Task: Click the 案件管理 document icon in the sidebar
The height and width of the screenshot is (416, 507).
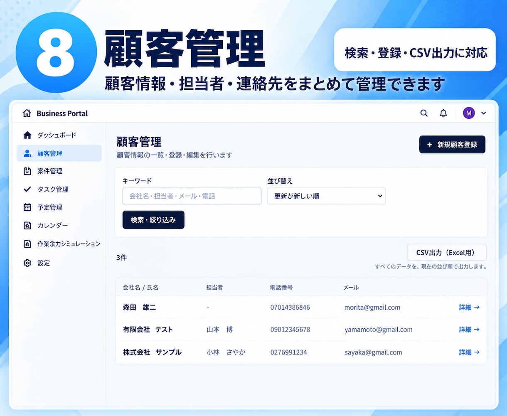Action: (27, 171)
